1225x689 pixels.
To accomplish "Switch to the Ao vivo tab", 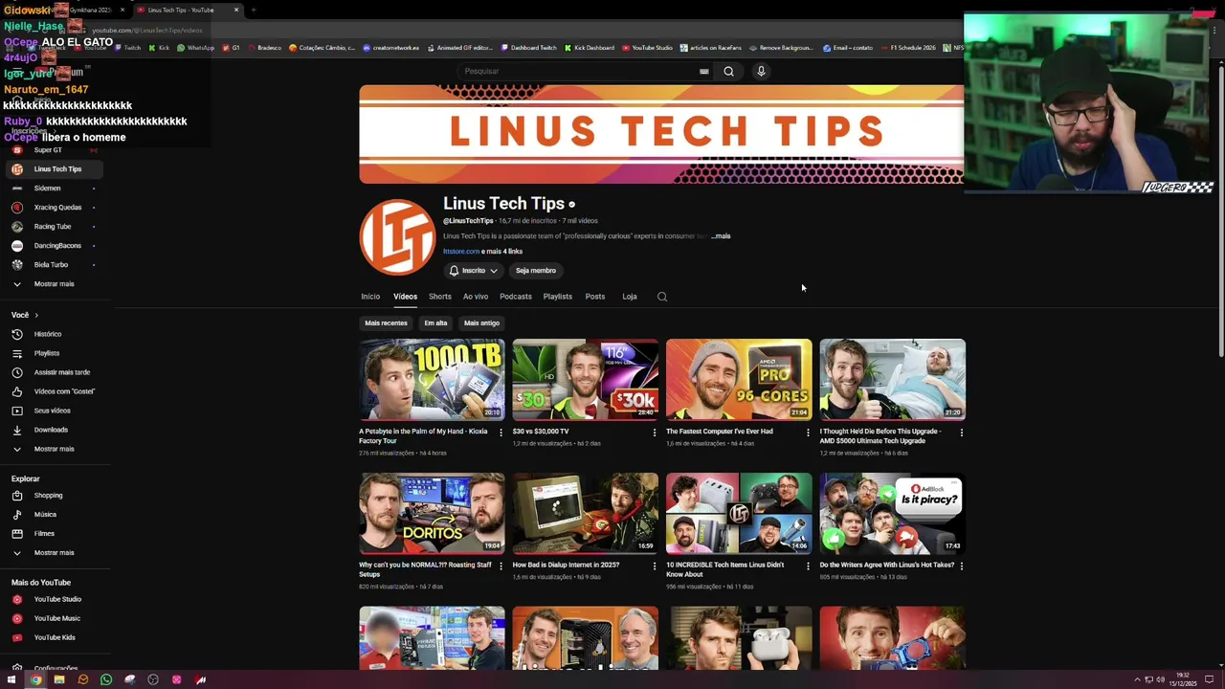I will pyautogui.click(x=476, y=297).
